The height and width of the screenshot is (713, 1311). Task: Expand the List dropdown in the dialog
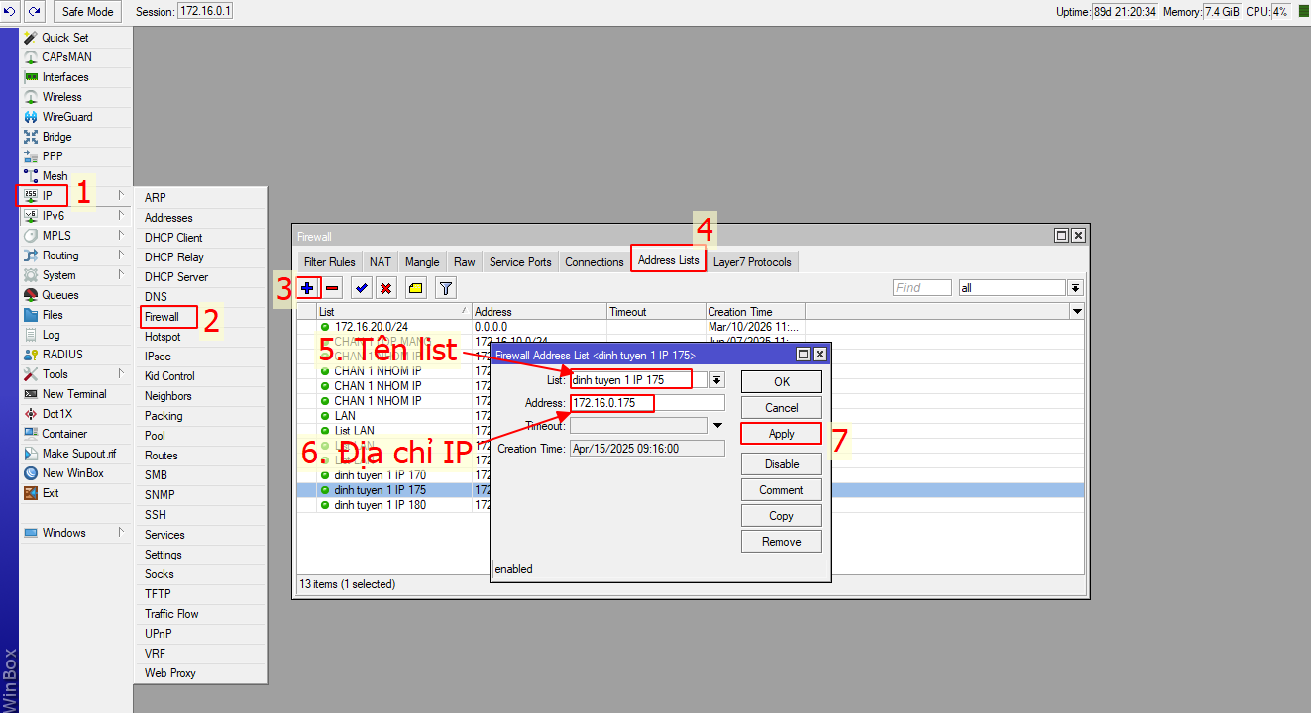pyautogui.click(x=715, y=379)
